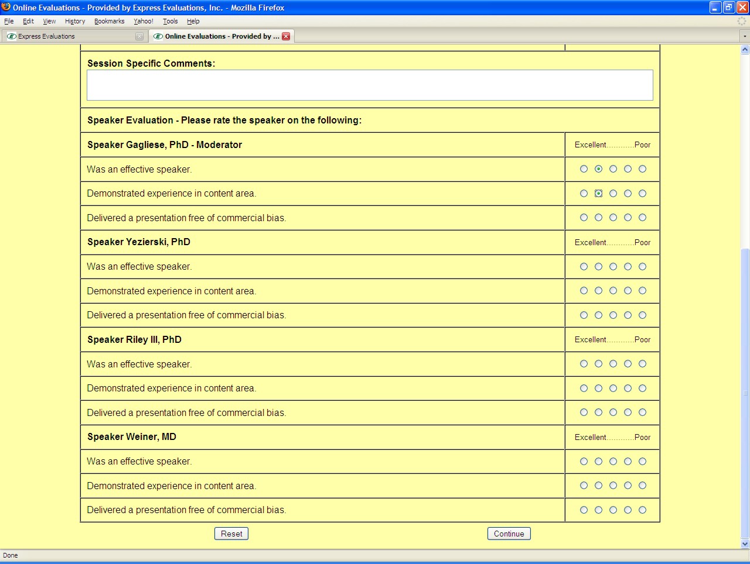
Task: Select Poor for Weiner's commercial bias row
Action: tap(642, 510)
